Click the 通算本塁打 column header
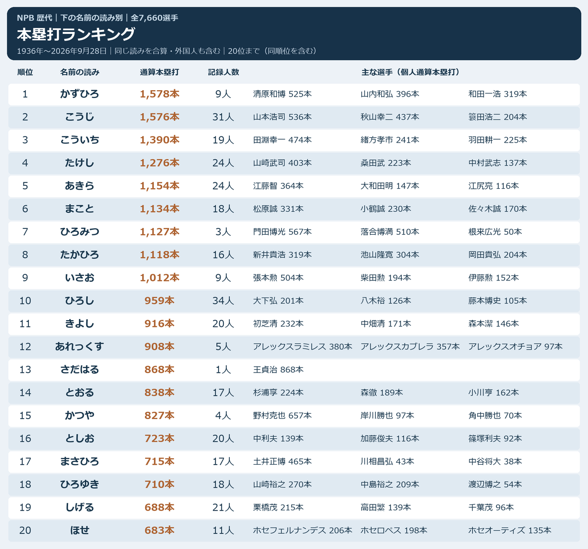The height and width of the screenshot is (549, 588). (160, 72)
